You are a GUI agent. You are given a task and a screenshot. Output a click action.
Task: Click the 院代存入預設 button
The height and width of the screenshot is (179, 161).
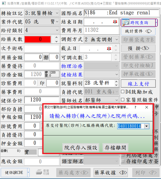[x=81, y=147]
